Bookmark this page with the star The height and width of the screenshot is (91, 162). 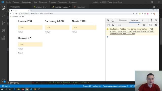(x=136, y=14)
